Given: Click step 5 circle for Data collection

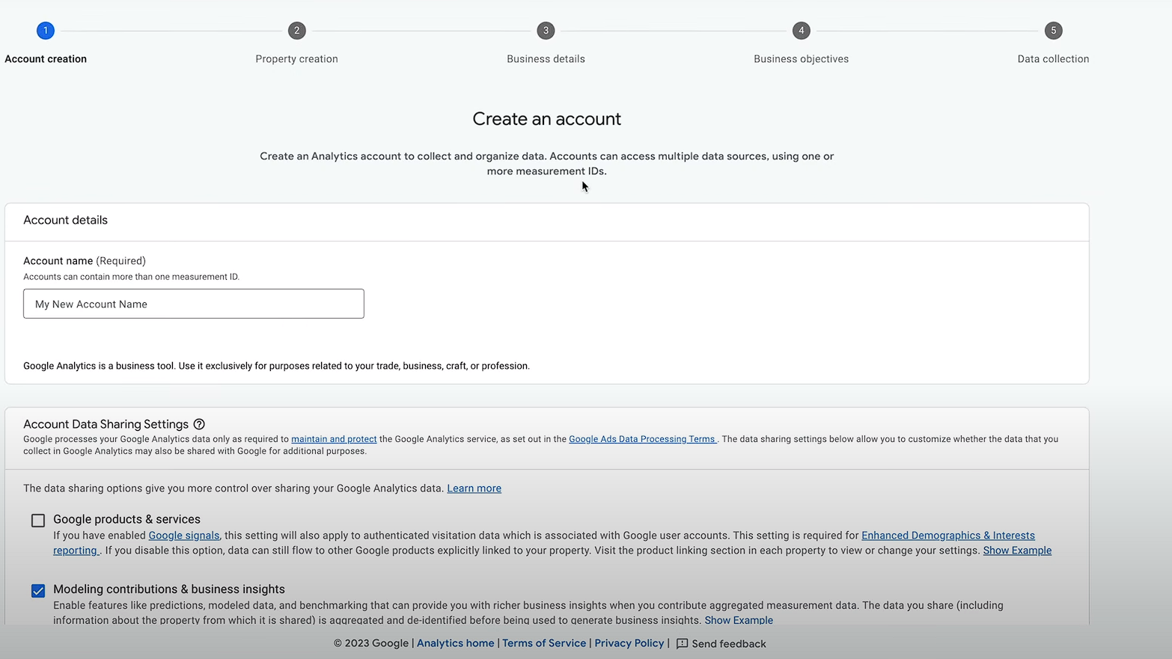Looking at the screenshot, I should click(1054, 31).
